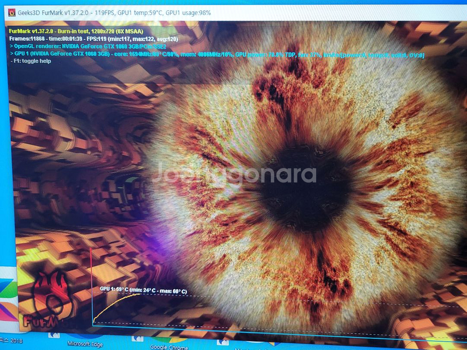Open the Microsoft Edge desktop shortcut
This screenshot has width=467, height=350.
[x=85, y=341]
